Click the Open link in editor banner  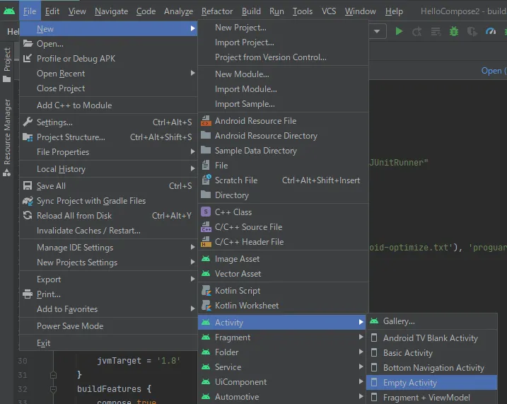[x=491, y=71]
